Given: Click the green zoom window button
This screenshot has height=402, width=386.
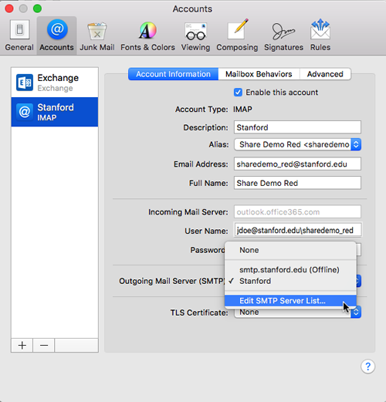Looking at the screenshot, I should [37, 8].
